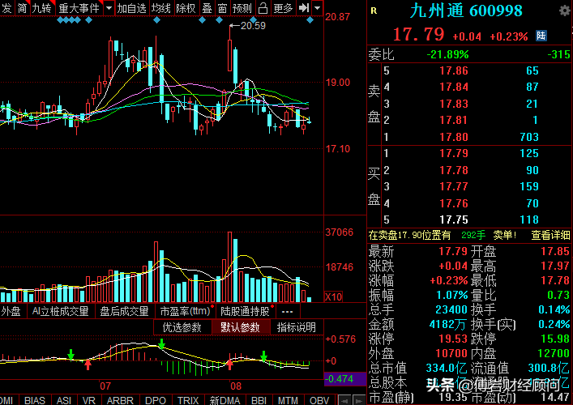Expand the 更多 more menu
This screenshot has width=573, height=405.
pos(283,8)
